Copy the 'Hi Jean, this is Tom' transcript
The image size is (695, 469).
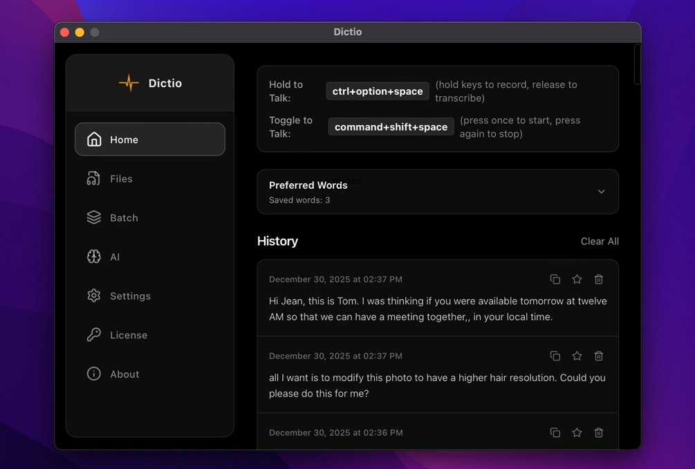[x=555, y=279]
